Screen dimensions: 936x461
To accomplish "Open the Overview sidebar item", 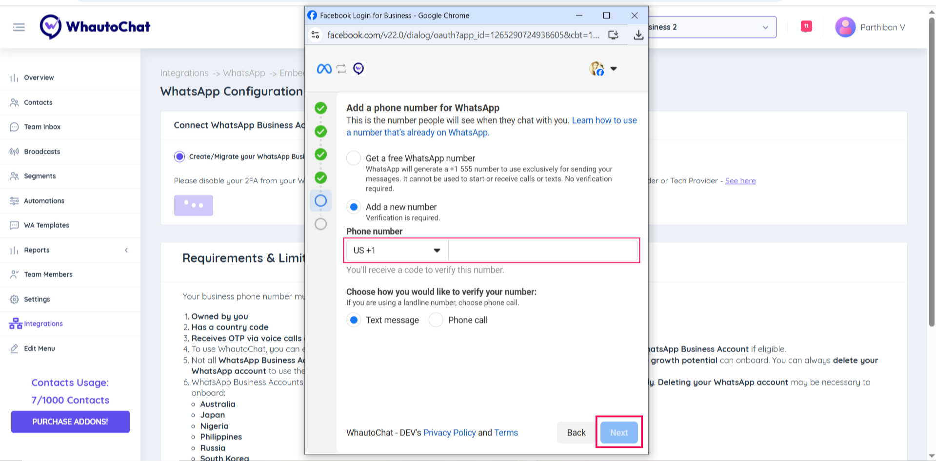I will coord(39,77).
